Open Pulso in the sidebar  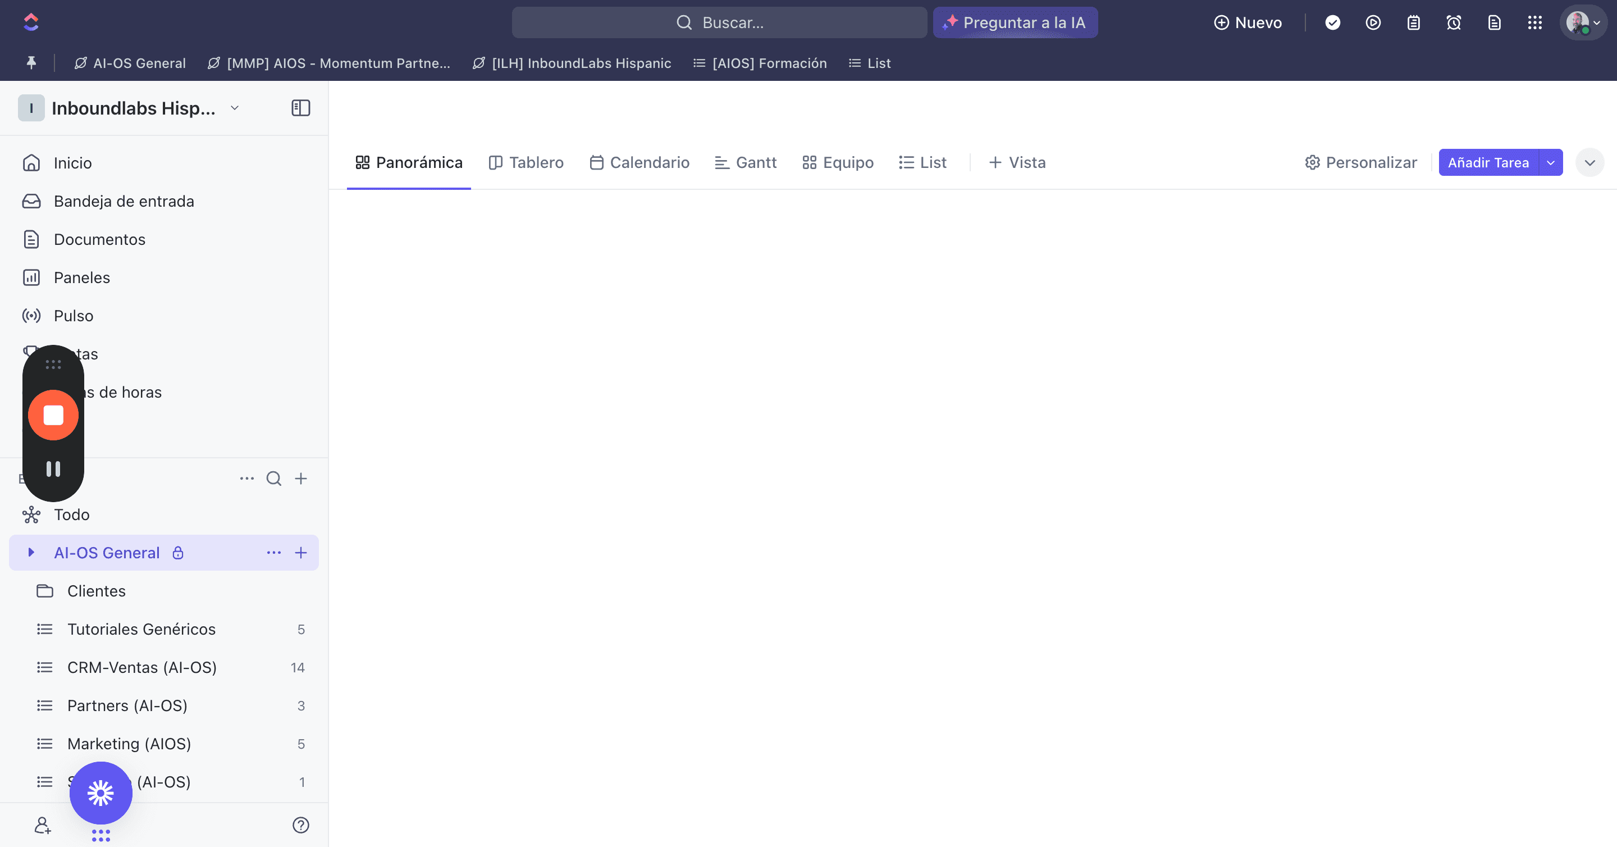[x=165, y=316]
